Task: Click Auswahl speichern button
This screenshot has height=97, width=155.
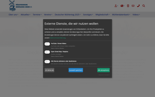Action: (76, 70)
